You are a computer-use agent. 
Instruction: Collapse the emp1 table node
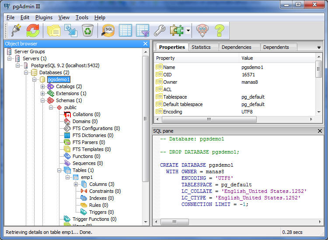pyautogui.click(x=67, y=177)
